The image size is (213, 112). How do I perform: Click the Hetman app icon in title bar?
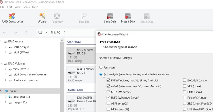pyautogui.click(x=1, y=2)
